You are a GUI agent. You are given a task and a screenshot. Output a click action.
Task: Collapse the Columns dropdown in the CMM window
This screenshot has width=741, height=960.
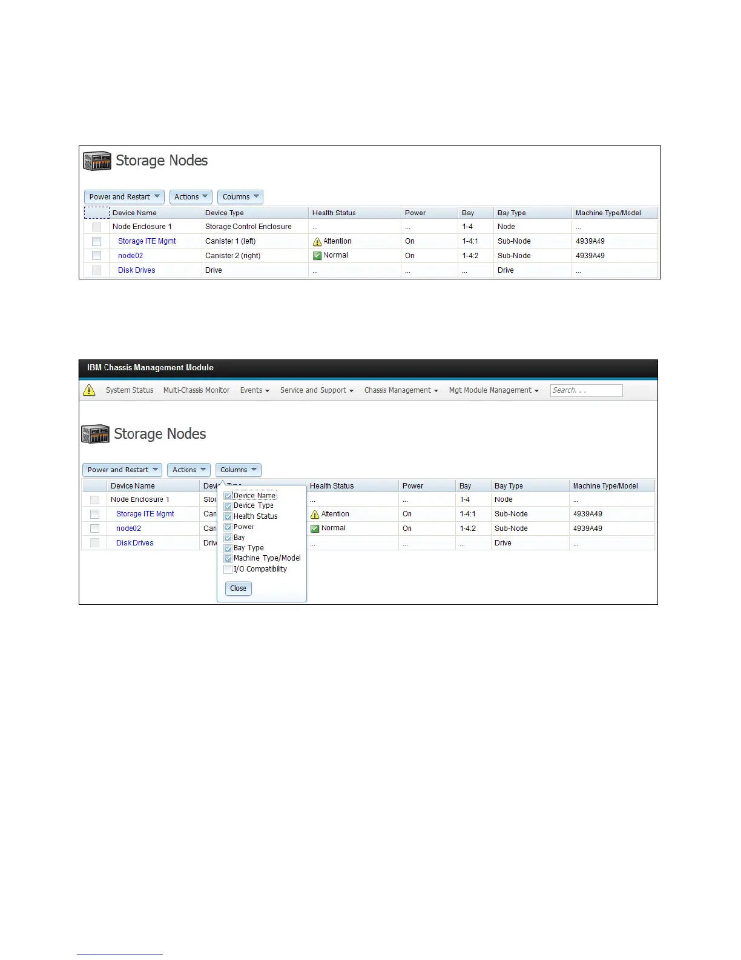click(239, 470)
